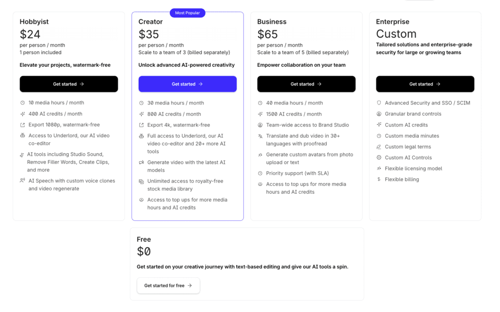Click the Granular brand controls icon
This screenshot has height=312, width=500.
click(379, 114)
